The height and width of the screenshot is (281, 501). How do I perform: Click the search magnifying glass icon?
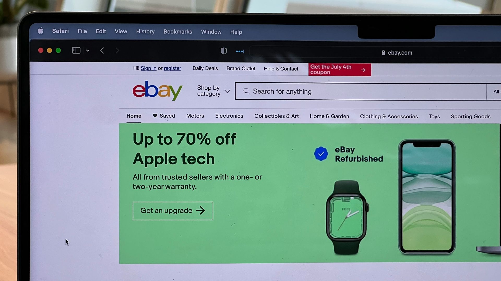[x=246, y=91]
